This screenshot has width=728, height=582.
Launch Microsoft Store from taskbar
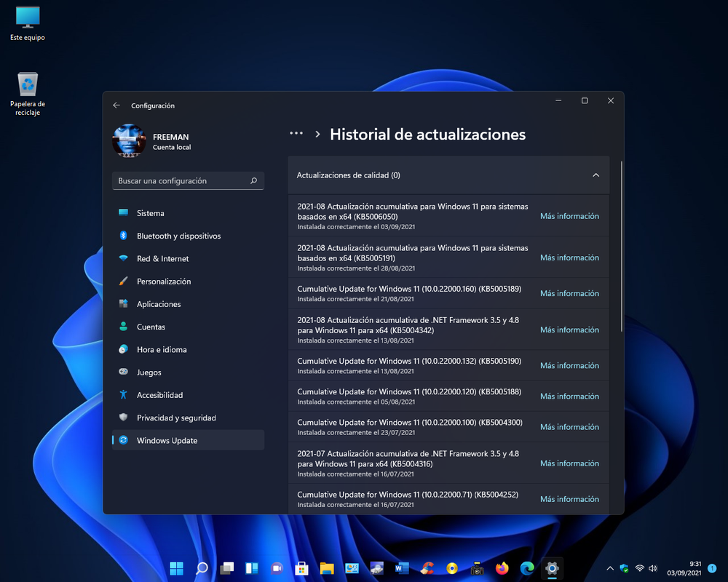click(x=302, y=568)
